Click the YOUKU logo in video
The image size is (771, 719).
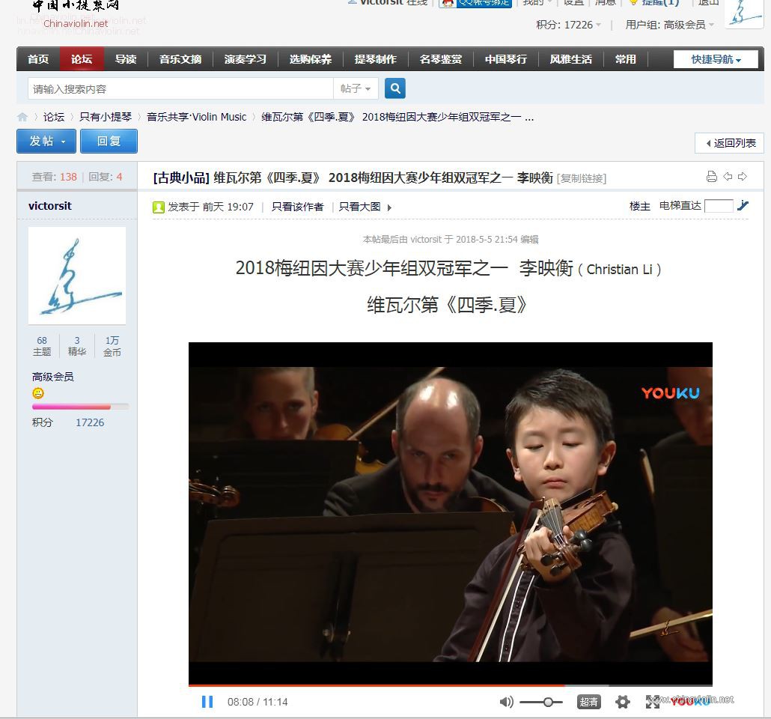[670, 392]
